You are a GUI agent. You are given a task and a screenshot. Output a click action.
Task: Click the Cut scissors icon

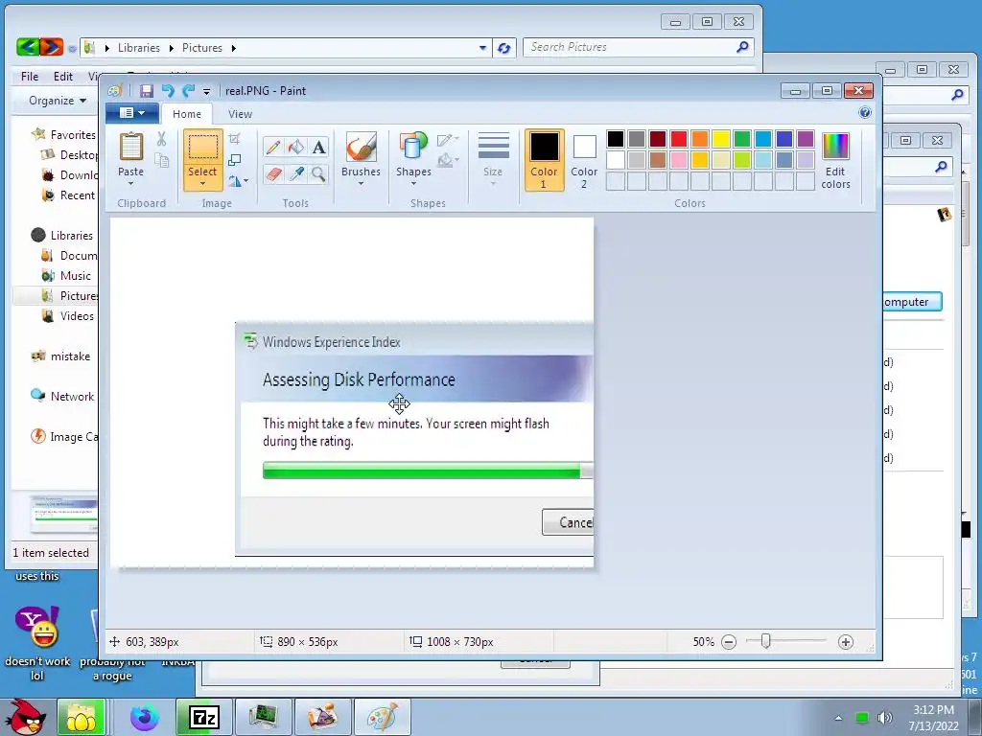pyautogui.click(x=161, y=139)
